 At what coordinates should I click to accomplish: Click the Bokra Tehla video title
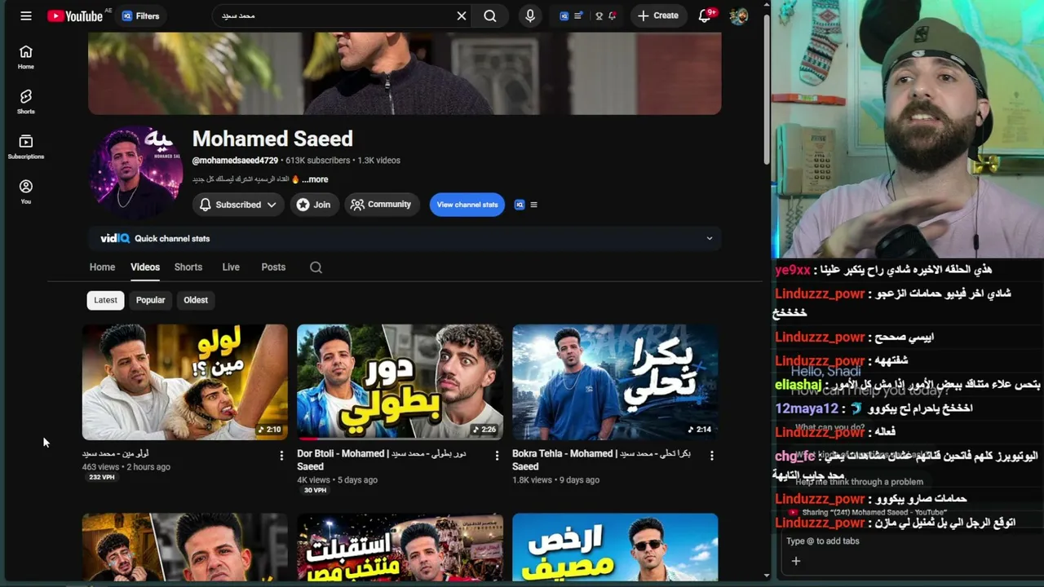[x=601, y=460]
